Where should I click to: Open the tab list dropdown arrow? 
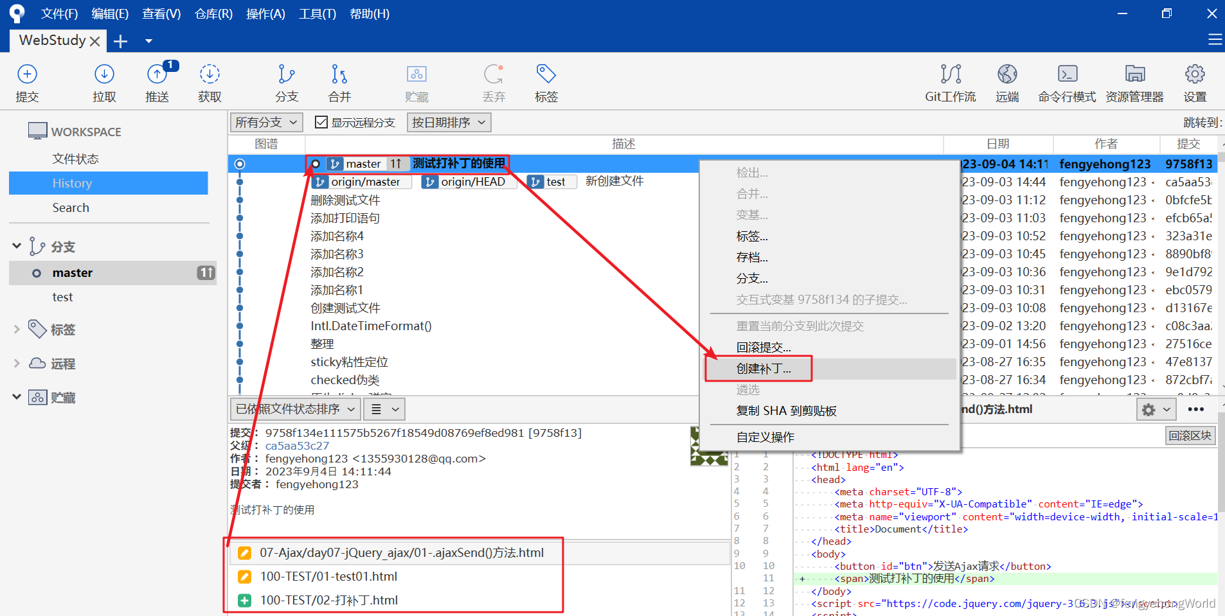[148, 41]
